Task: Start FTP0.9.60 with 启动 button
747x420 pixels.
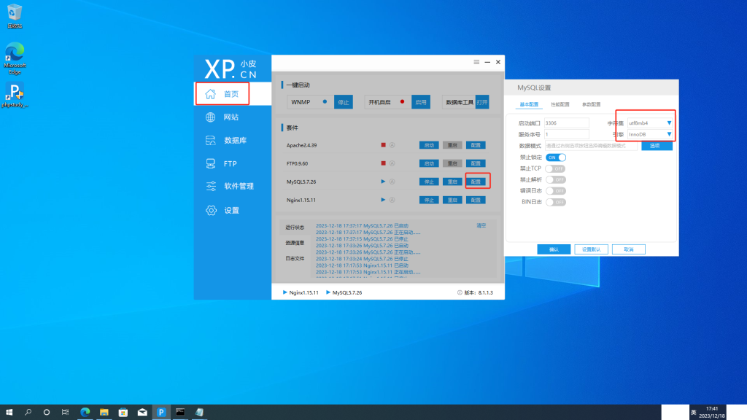Action: click(x=429, y=163)
